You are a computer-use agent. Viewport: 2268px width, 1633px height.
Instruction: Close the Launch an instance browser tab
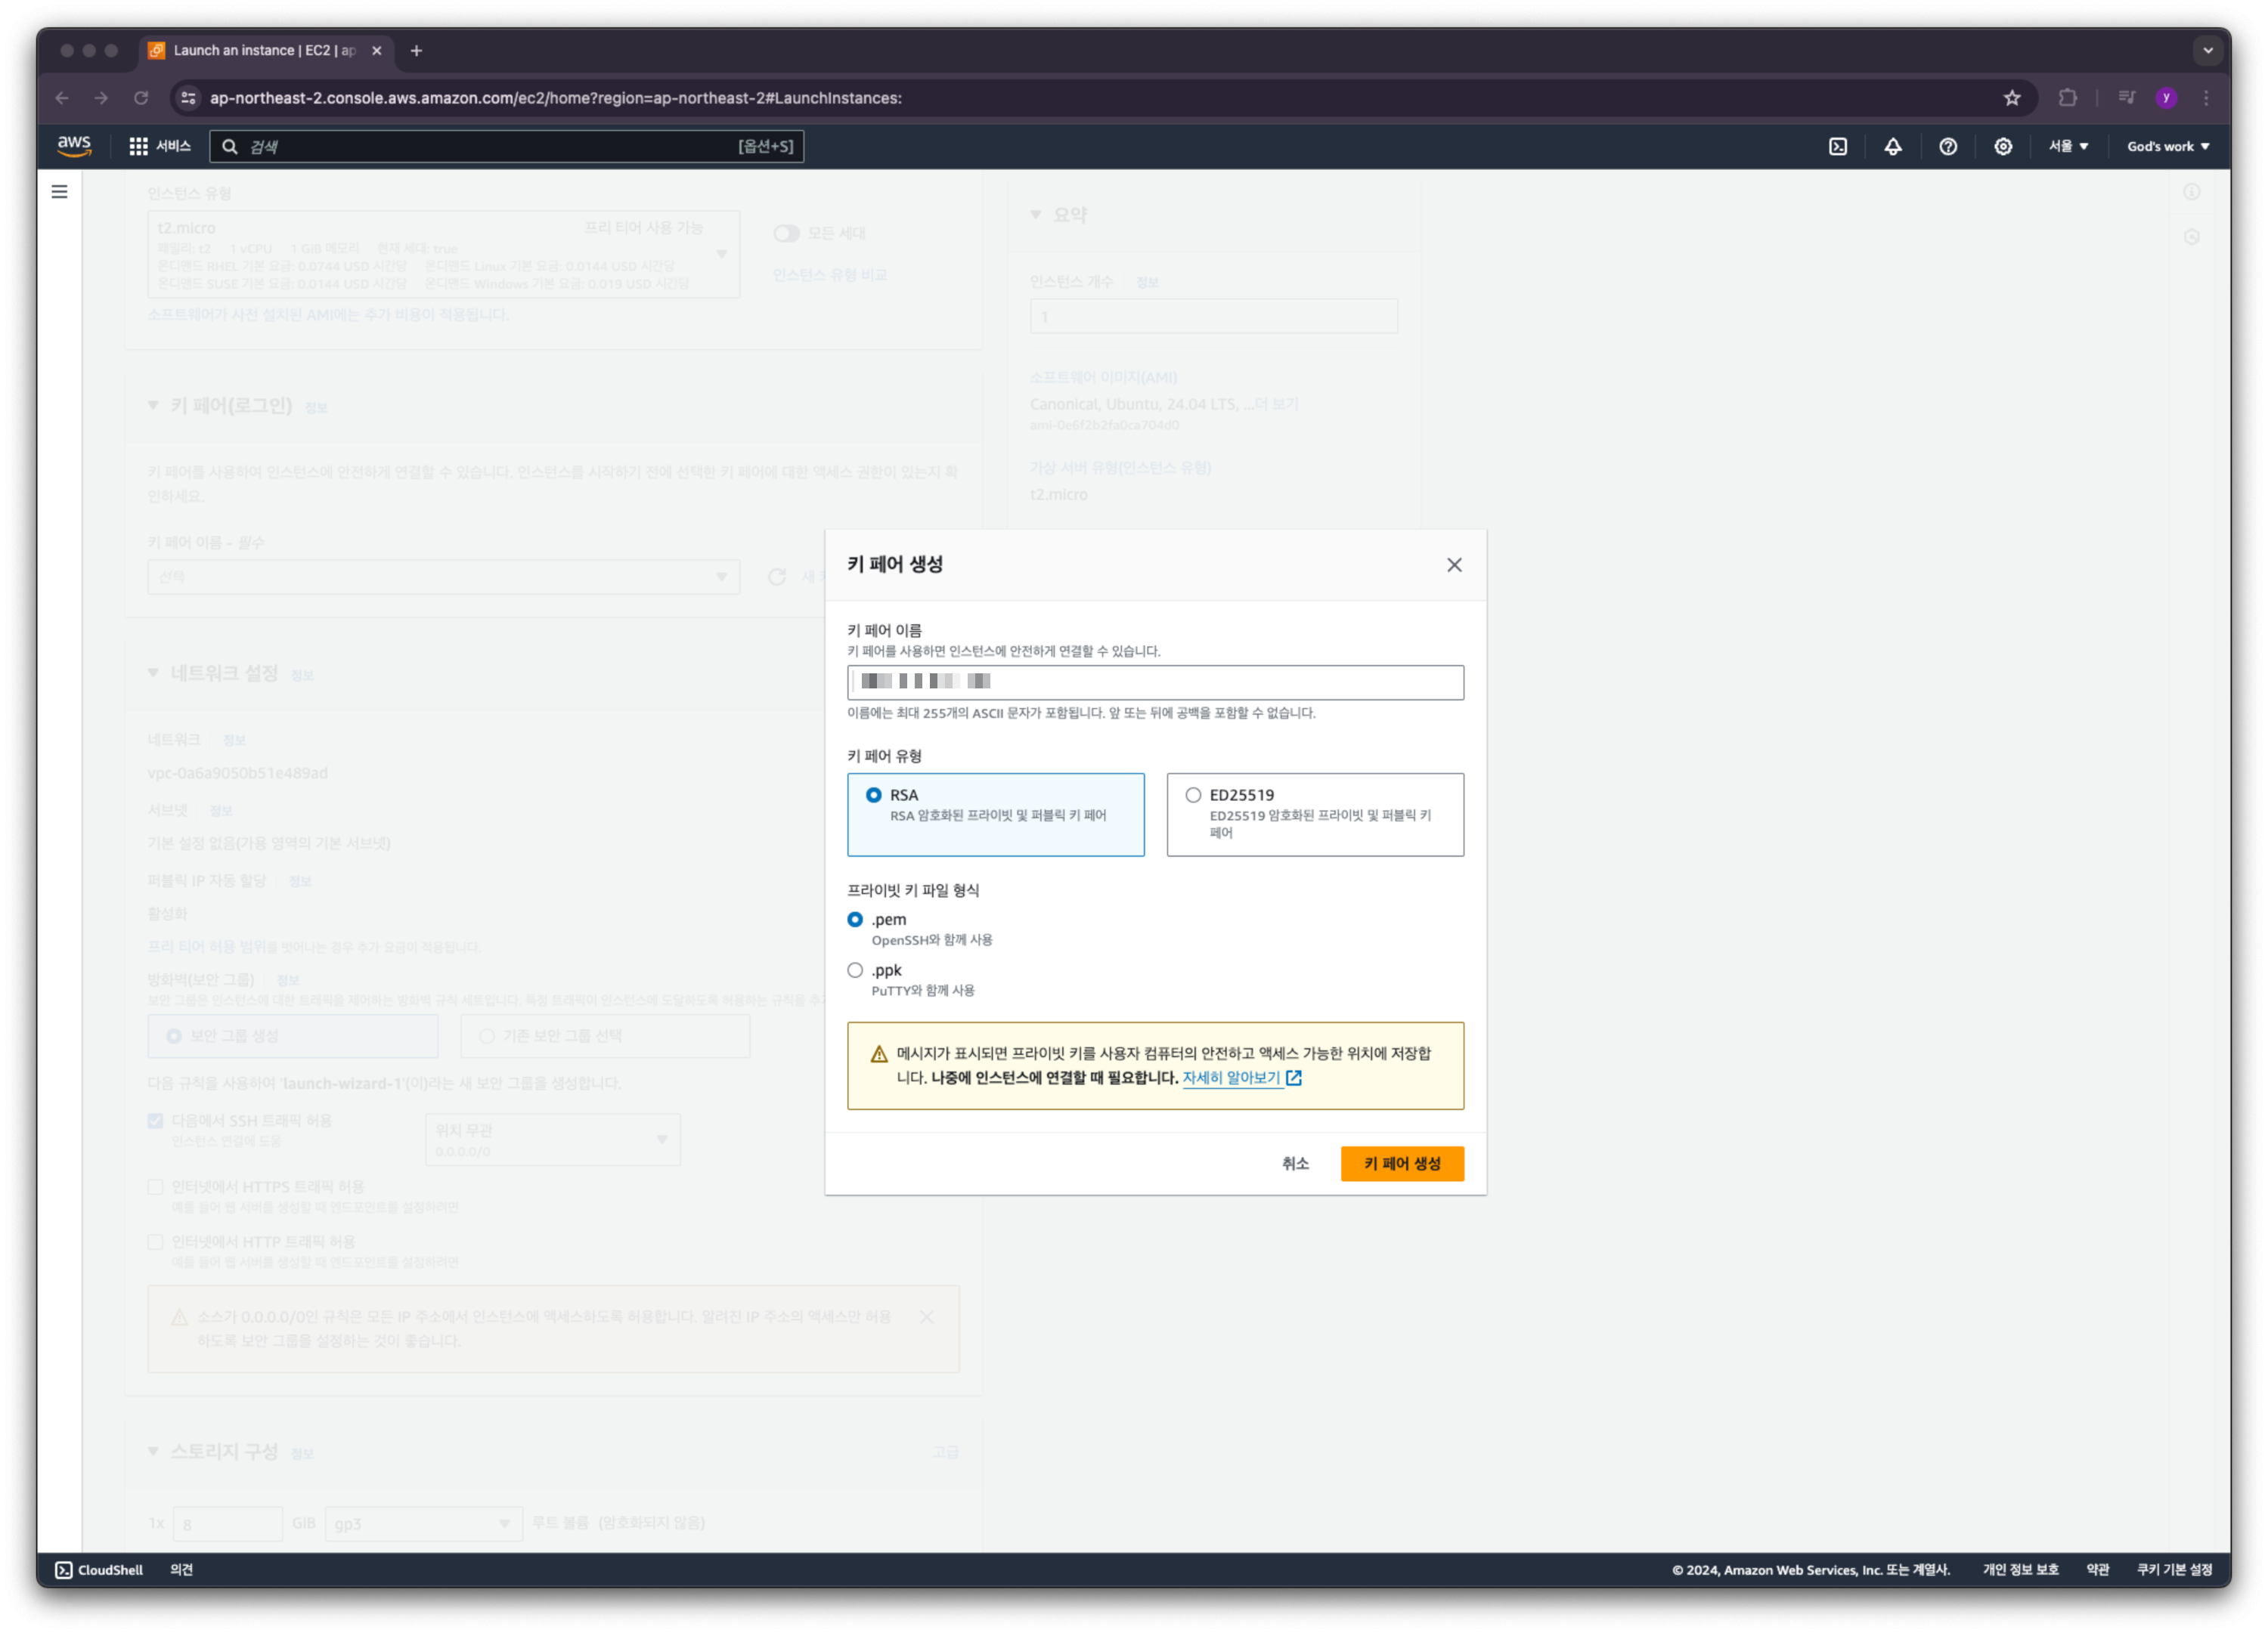(377, 51)
